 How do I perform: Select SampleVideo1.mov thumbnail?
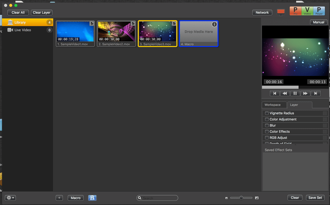[x=75, y=34]
